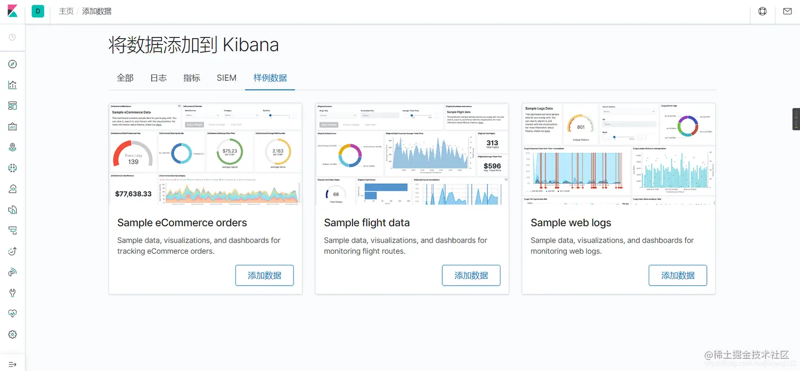Open the space selector avatar D
Viewport: 800px width, 371px height.
click(38, 11)
